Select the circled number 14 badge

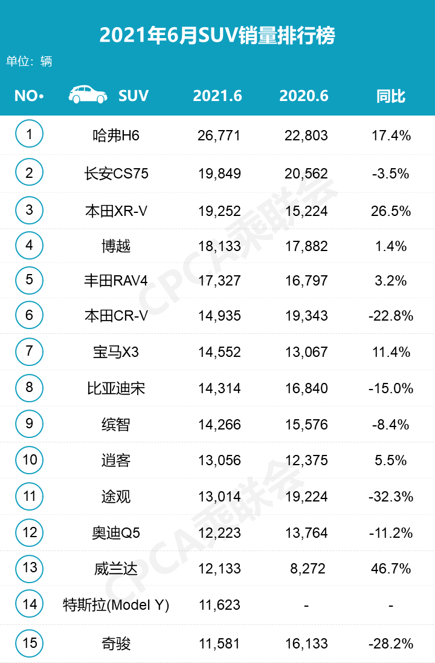[30, 604]
